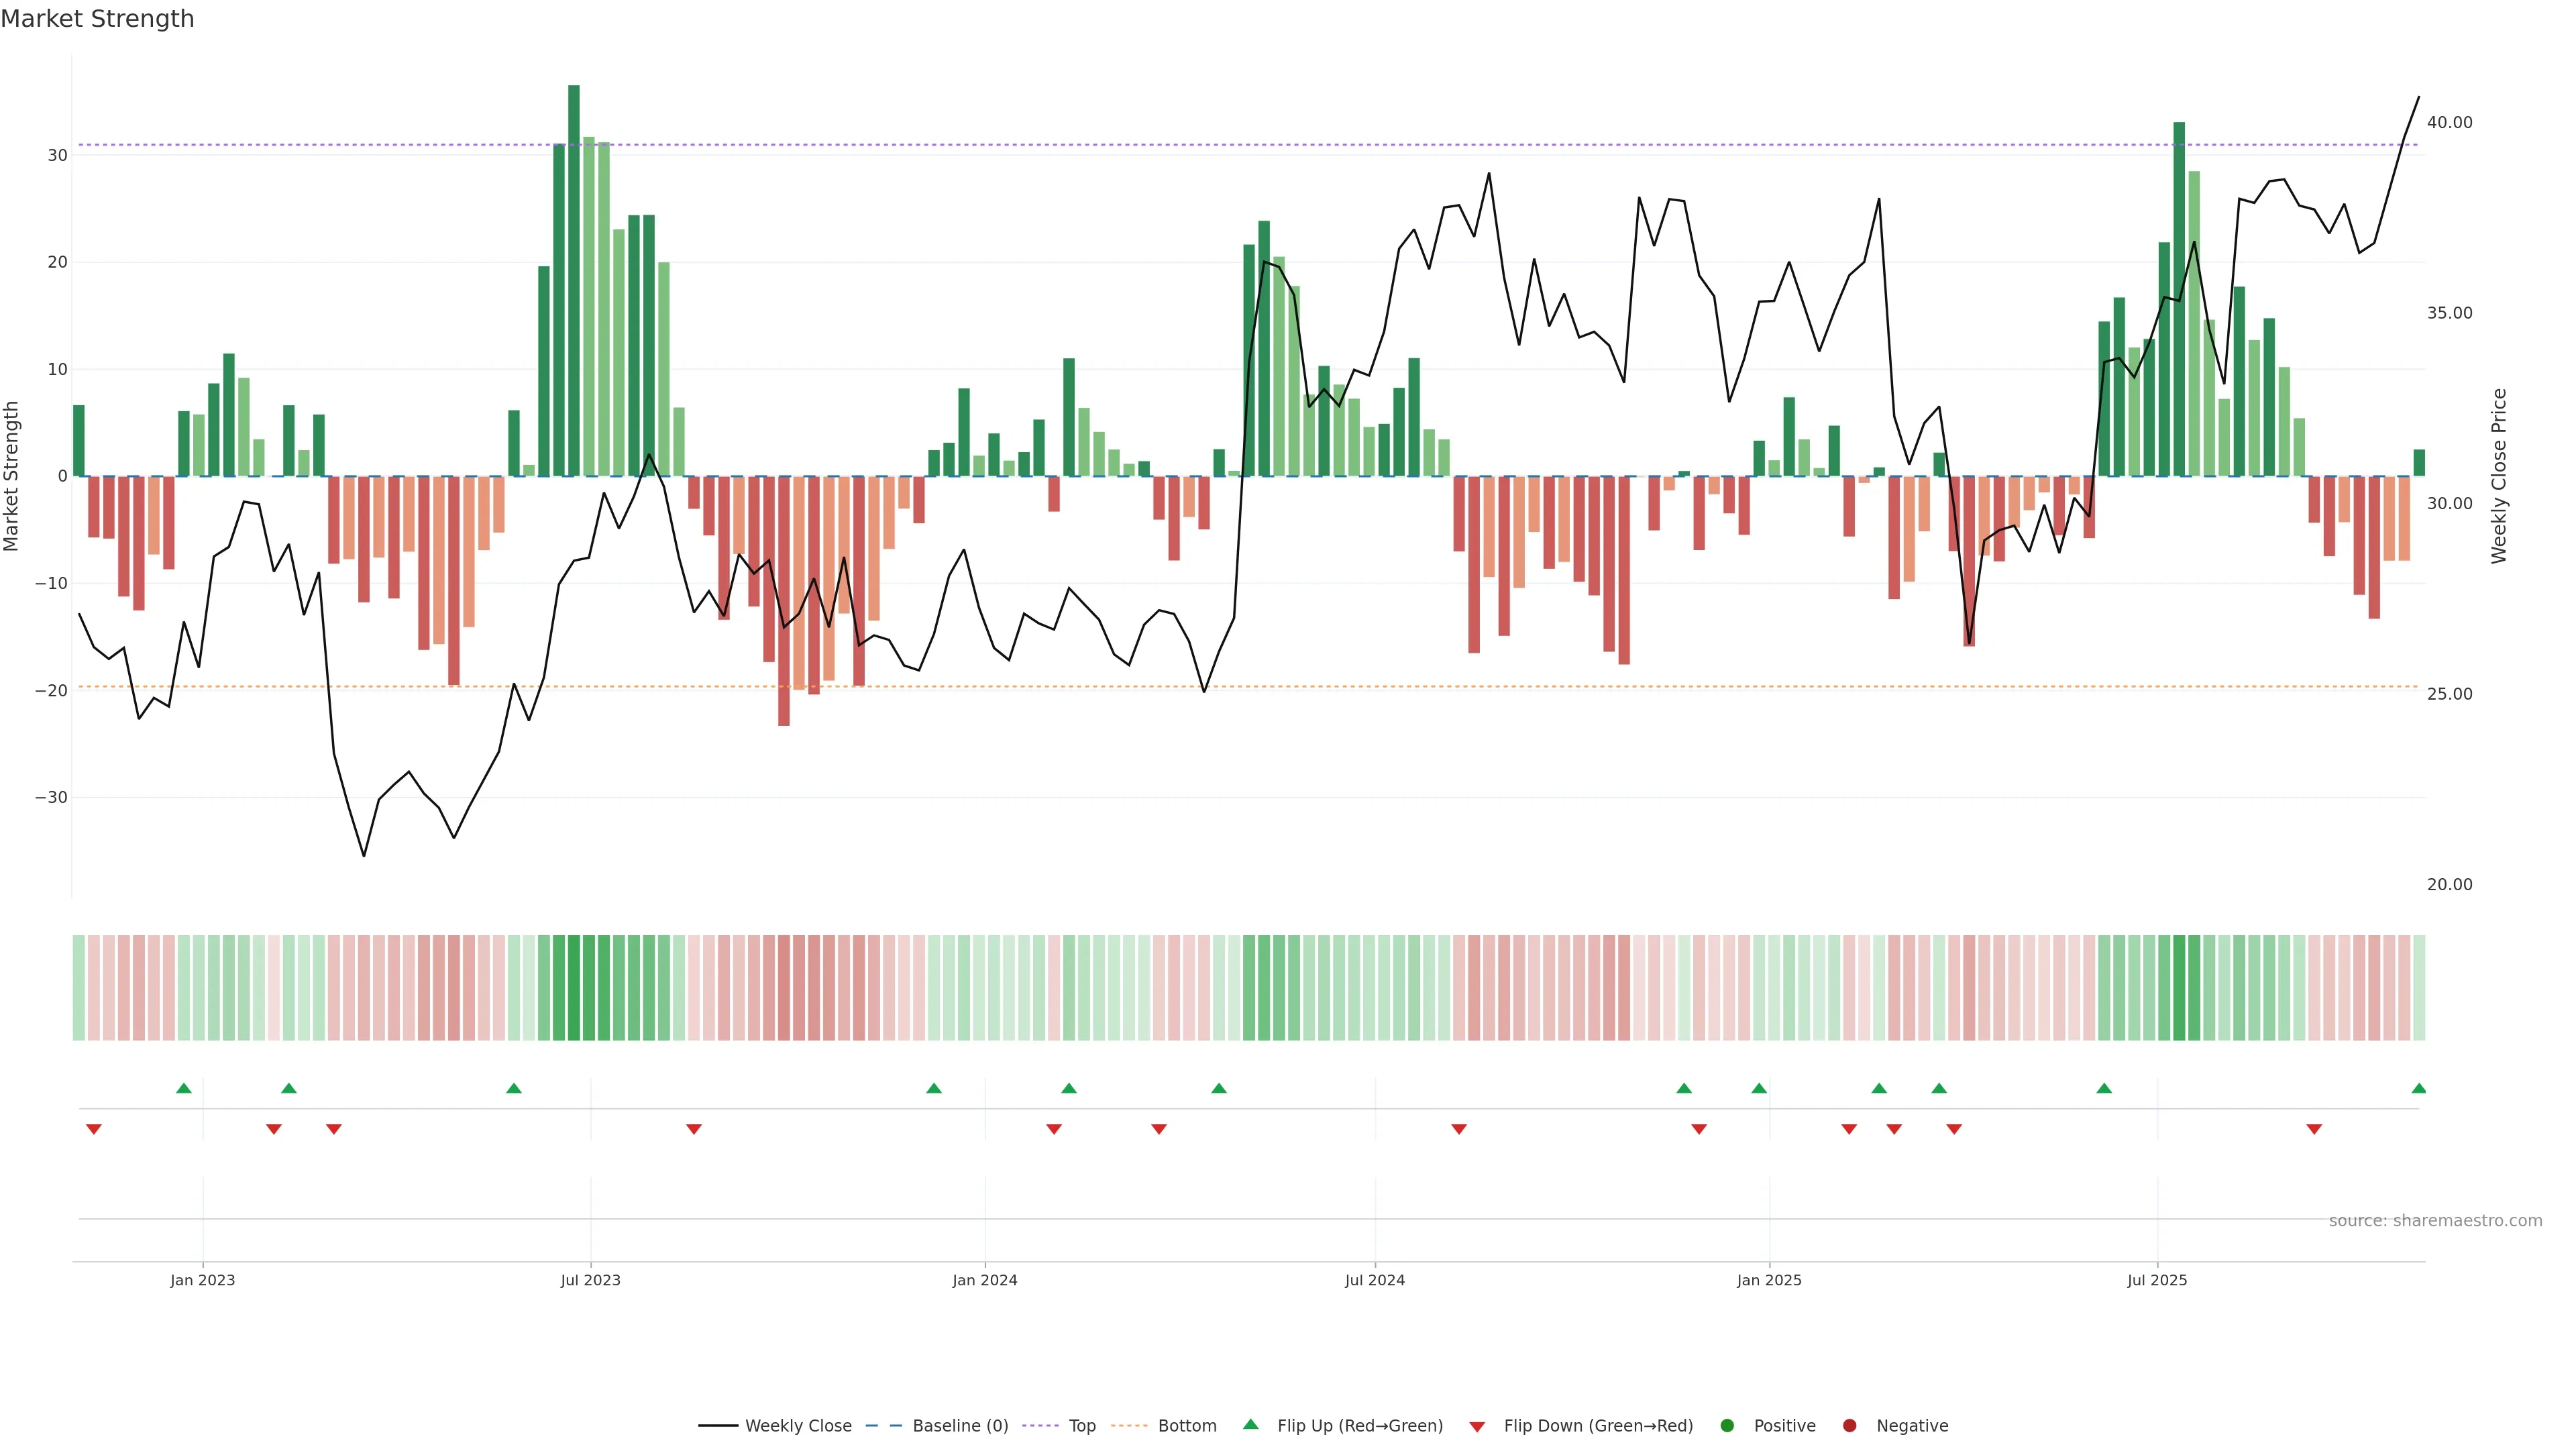Click the Jul 2025 axis label
Image resolution: width=2576 pixels, height=1449 pixels.
2157,1280
